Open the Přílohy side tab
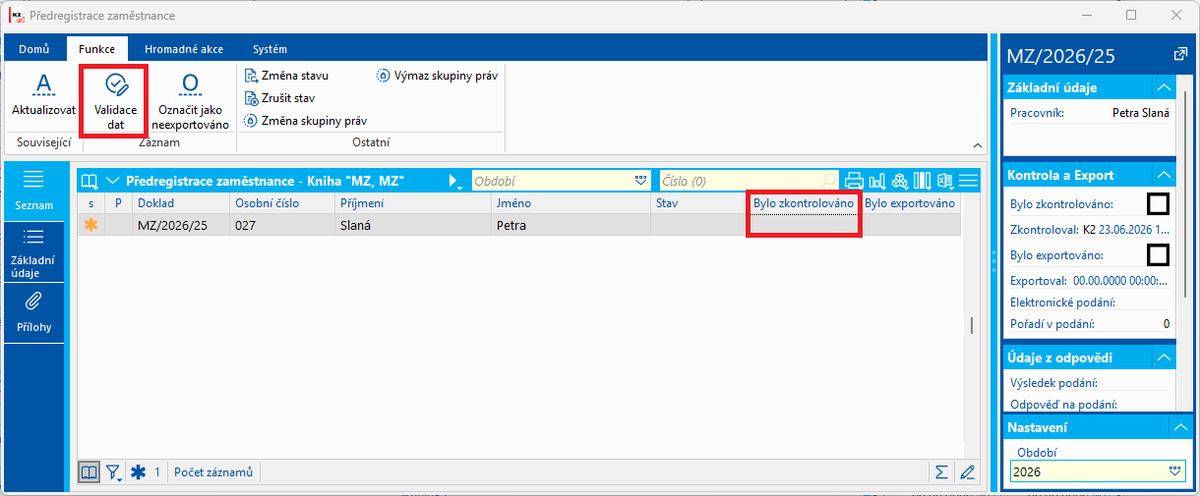This screenshot has height=496, width=1200. point(34,313)
